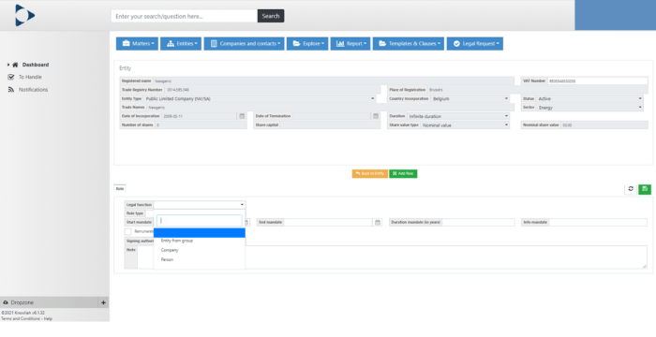This screenshot has width=656, height=337.
Task: Click the Share capital field
Action: click(330, 125)
